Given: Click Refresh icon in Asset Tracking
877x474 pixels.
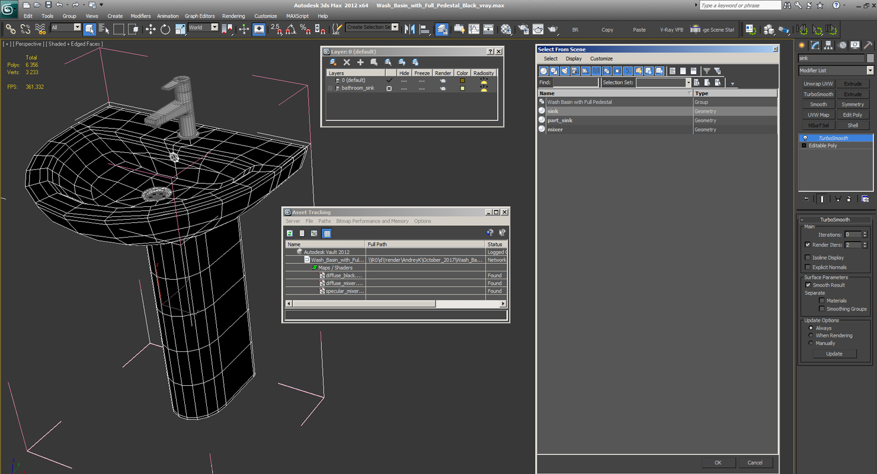Looking at the screenshot, I should pyautogui.click(x=290, y=233).
